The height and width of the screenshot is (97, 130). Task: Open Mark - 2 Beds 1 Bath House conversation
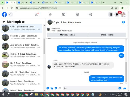[22, 83]
